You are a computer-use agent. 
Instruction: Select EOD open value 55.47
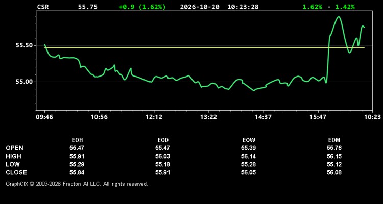pos(163,148)
